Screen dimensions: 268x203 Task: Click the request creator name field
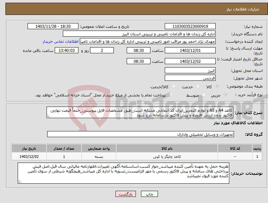[148, 41]
